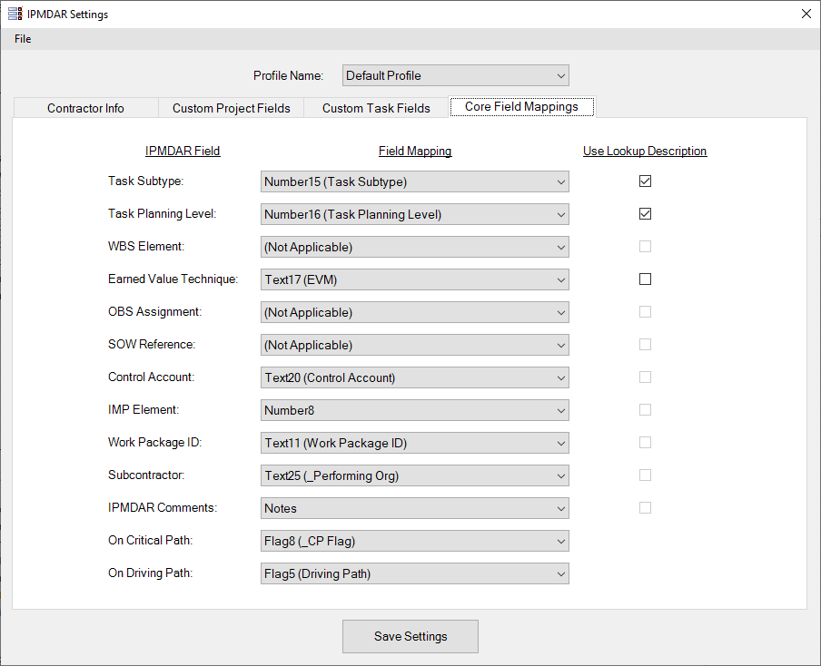Close the IPMDAR Settings window

(806, 14)
